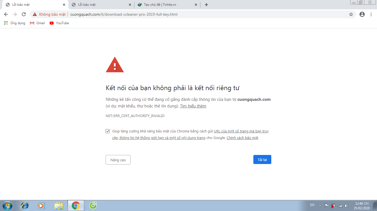The height and width of the screenshot is (211, 377).
Task: Close the inactive 'Lỗi bảo mật' tab
Action: pyautogui.click(x=130, y=5)
